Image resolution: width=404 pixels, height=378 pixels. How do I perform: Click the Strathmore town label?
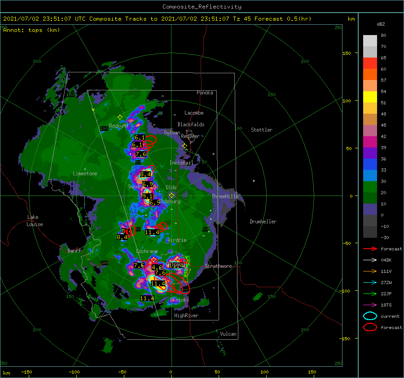[x=218, y=266]
